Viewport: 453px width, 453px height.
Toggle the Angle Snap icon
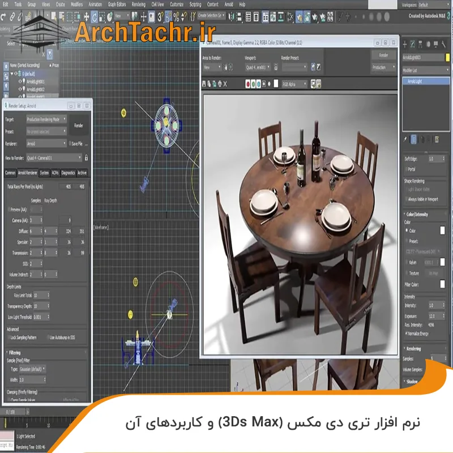click(x=168, y=17)
